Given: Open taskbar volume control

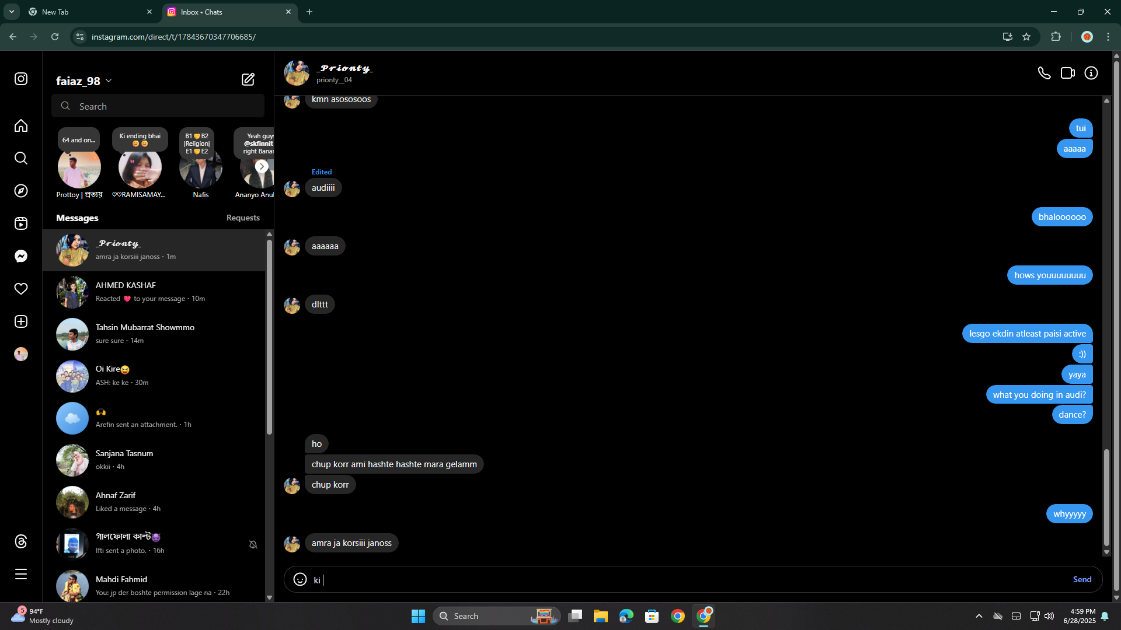Looking at the screenshot, I should tap(1049, 616).
